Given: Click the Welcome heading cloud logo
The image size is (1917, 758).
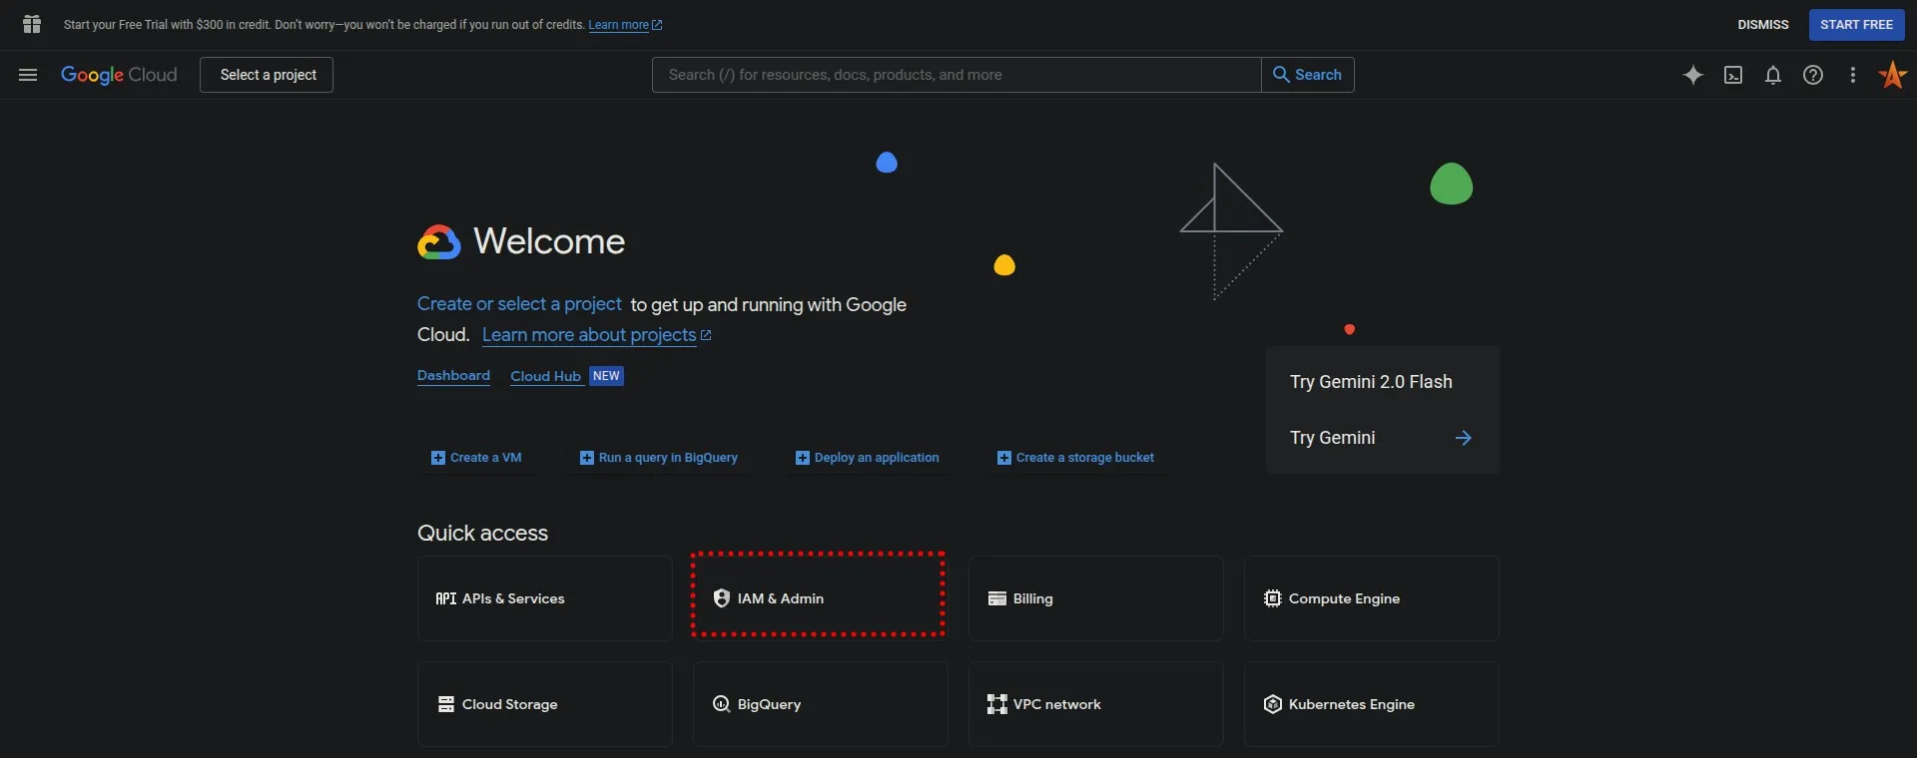Looking at the screenshot, I should 439,241.
